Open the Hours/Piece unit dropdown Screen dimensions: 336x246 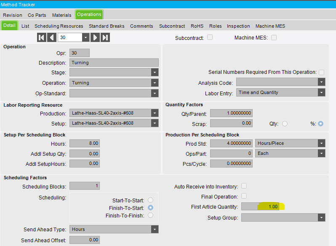click(x=321, y=143)
